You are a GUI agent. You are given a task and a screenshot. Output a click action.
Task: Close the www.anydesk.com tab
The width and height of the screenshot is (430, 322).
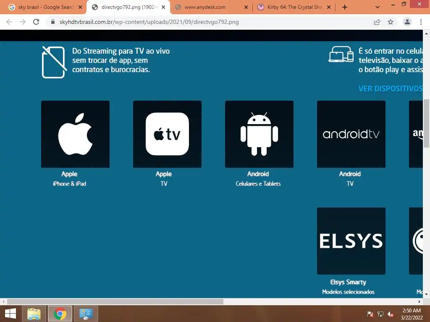(246, 7)
